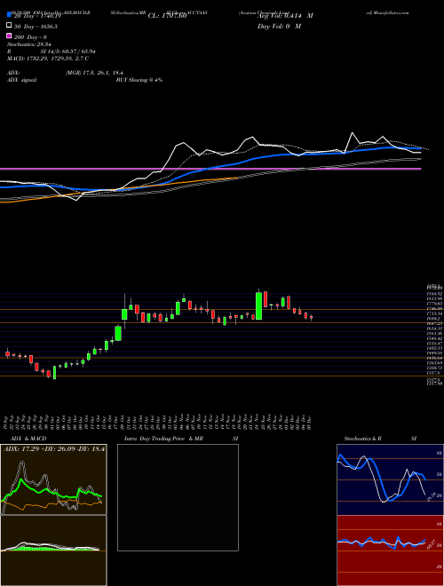The width and height of the screenshot is (444, 586).
Task: Click 'Avg Vol: 0.414 M' text
Action: point(285,16)
